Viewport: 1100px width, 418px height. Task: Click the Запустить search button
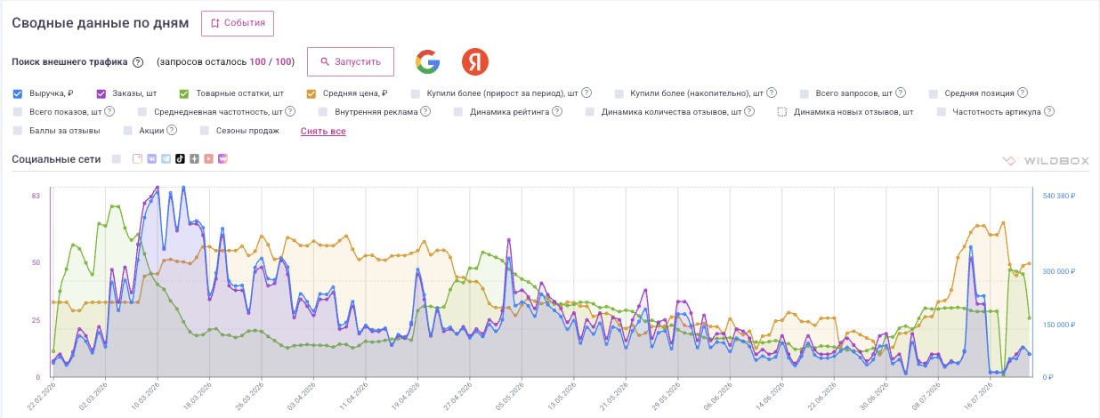(351, 62)
